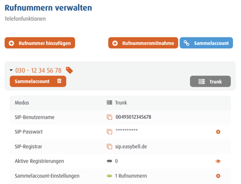The height and width of the screenshot is (184, 241).
Task: Click the phone number 030 - 12 34 56 78
Action: coord(38,70)
